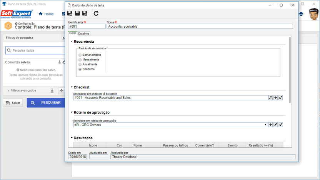This screenshot has height=180, width=320.
Task: Click the Atualizado em field
Action: [98, 157]
